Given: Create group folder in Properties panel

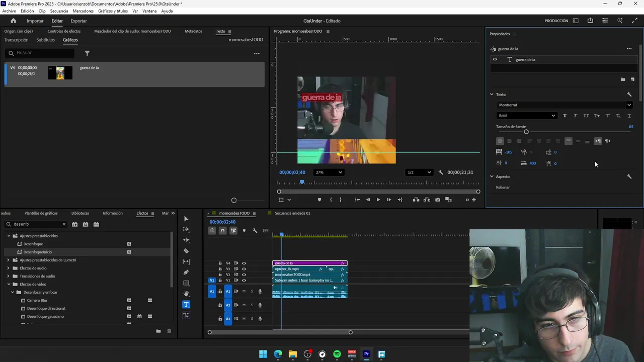Looking at the screenshot, I should (x=623, y=79).
